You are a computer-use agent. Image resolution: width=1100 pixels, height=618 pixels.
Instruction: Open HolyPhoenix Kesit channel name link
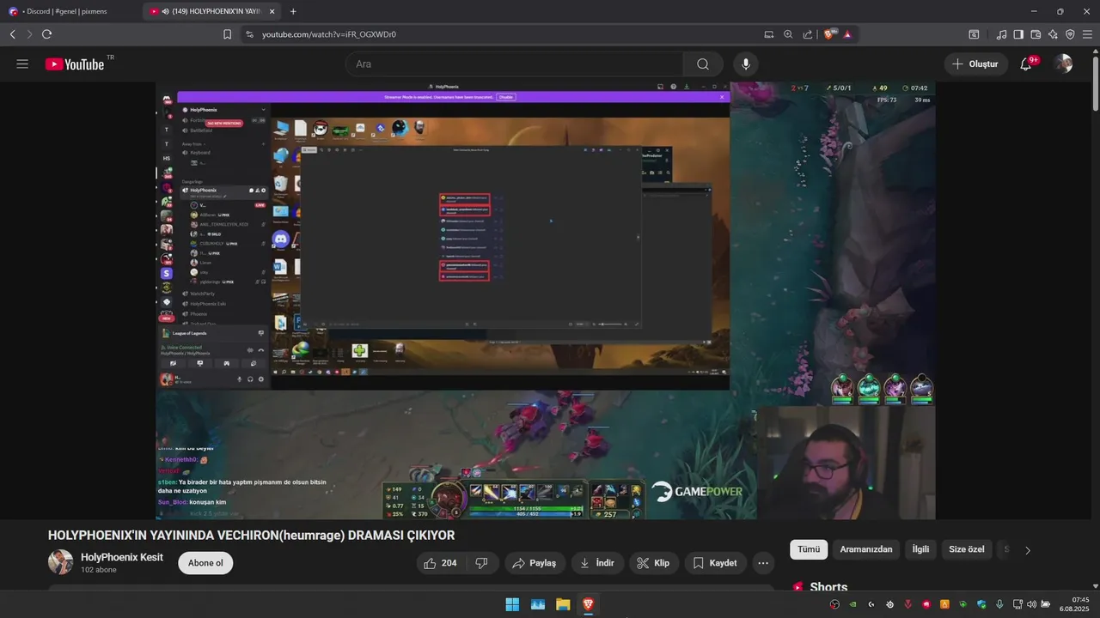point(122,557)
